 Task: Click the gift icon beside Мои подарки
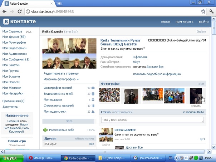click(x=93, y=100)
